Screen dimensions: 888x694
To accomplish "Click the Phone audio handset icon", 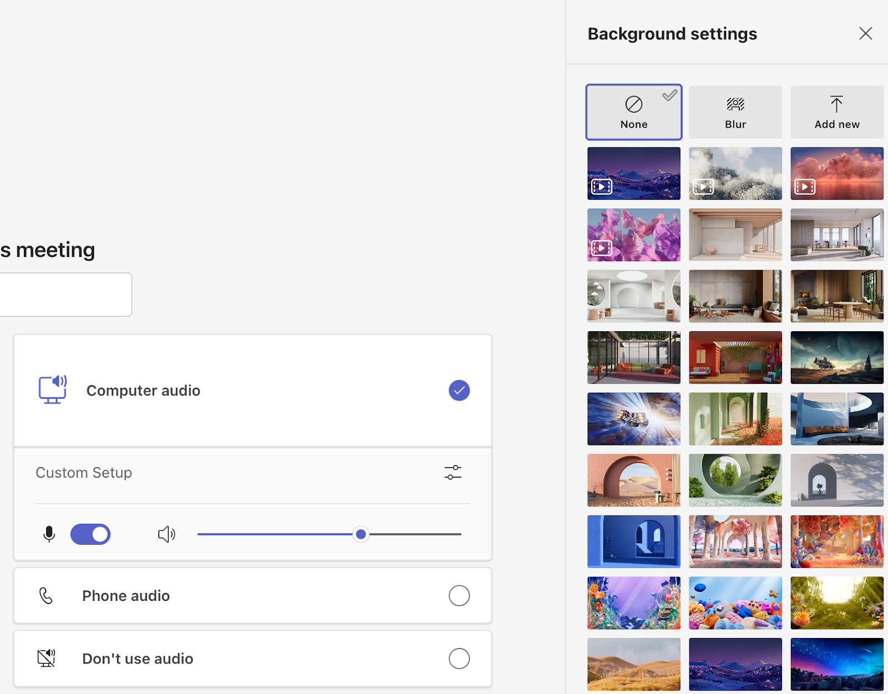I will (x=46, y=595).
